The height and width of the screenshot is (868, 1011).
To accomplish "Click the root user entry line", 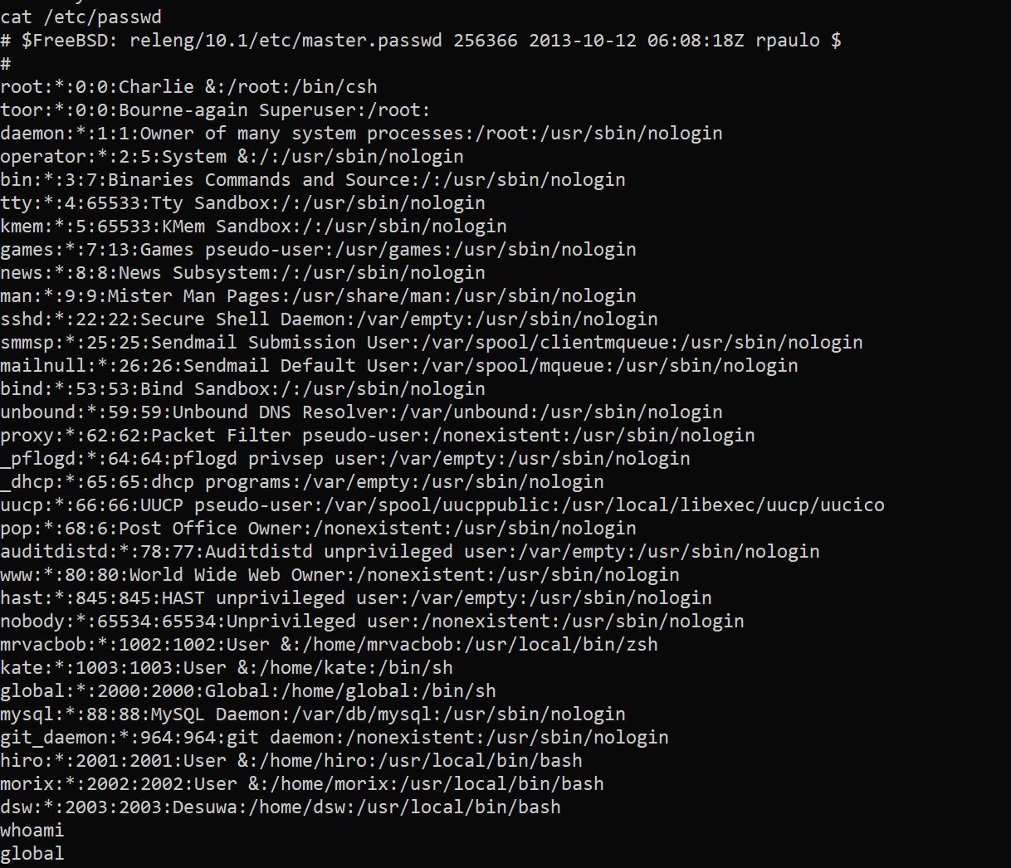I will (188, 86).
